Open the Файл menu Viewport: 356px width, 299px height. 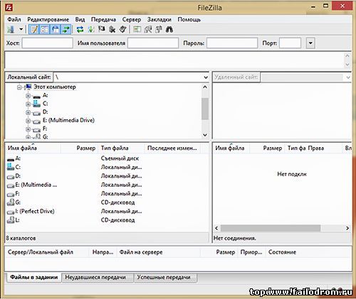pos(14,19)
